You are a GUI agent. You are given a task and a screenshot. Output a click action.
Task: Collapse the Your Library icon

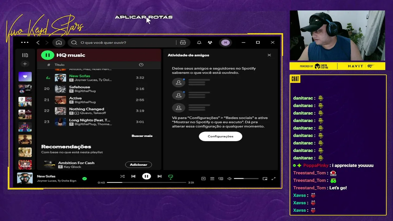pos(25,55)
